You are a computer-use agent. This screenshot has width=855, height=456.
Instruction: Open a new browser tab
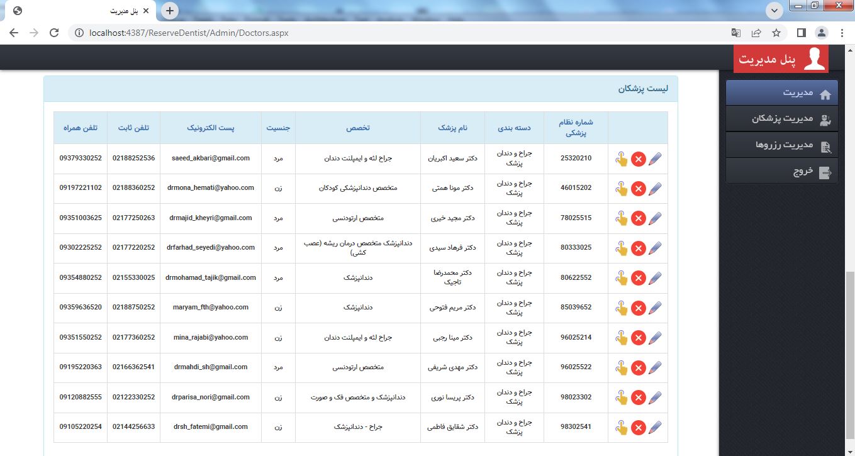tap(170, 11)
